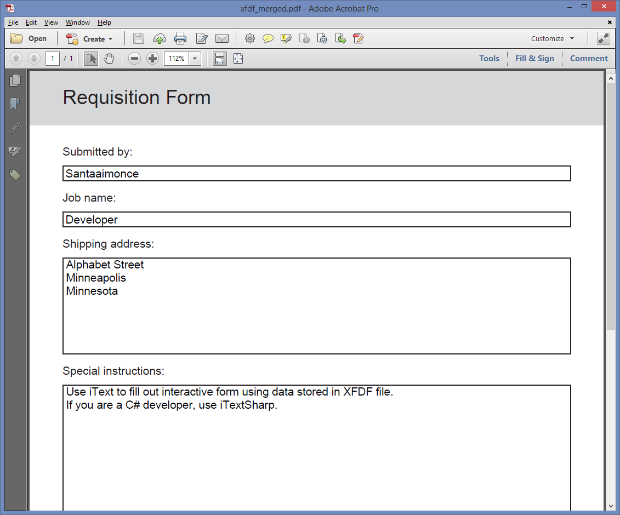The width and height of the screenshot is (620, 515).
Task: Print the document using the printer icon
Action: [180, 39]
